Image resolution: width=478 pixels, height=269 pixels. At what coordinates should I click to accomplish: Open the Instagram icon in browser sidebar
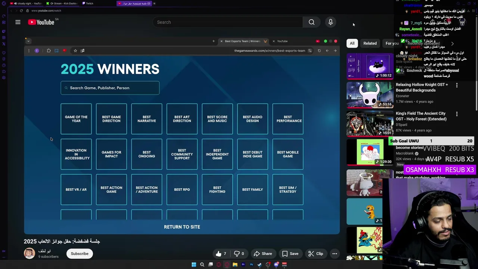4,37
